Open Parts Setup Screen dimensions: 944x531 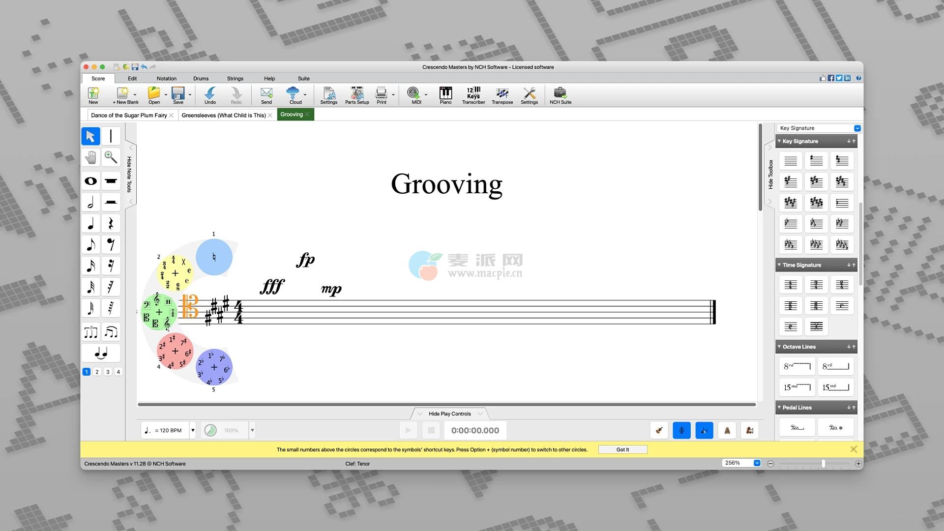[356, 95]
